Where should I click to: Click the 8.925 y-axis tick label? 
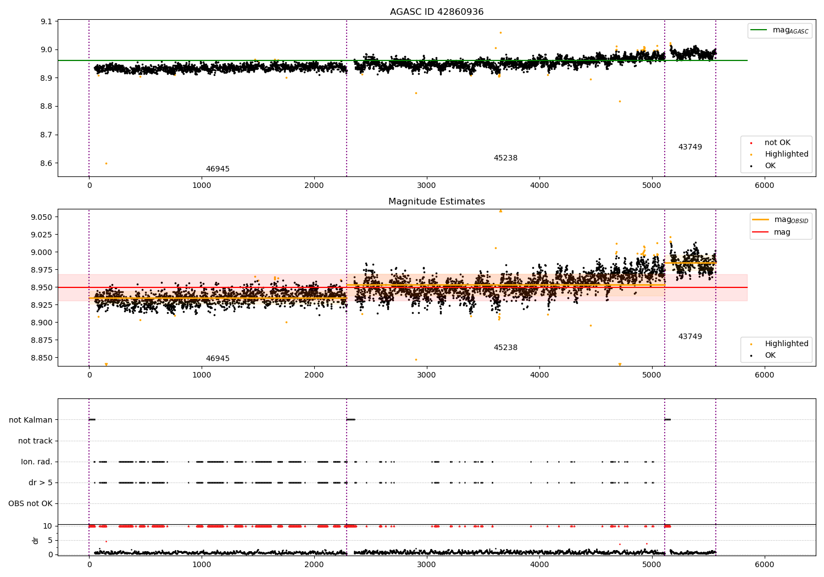coord(42,305)
